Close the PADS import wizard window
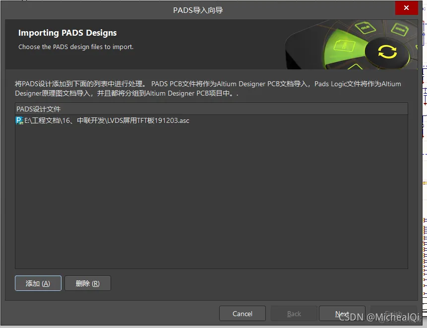This screenshot has width=427, height=328. pos(406,8)
